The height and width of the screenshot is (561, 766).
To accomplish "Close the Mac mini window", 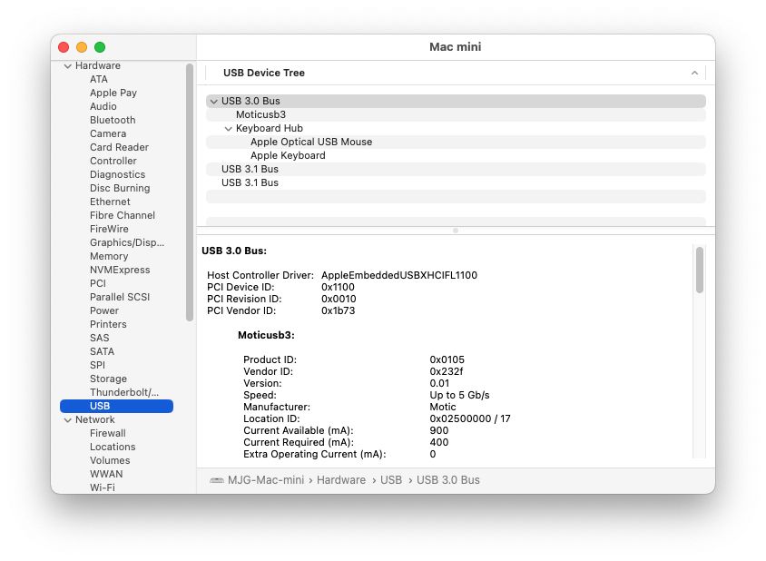I will pyautogui.click(x=64, y=47).
